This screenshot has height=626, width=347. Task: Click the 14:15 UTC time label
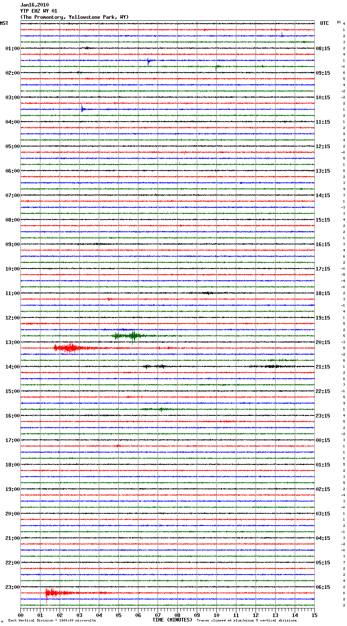323,195
